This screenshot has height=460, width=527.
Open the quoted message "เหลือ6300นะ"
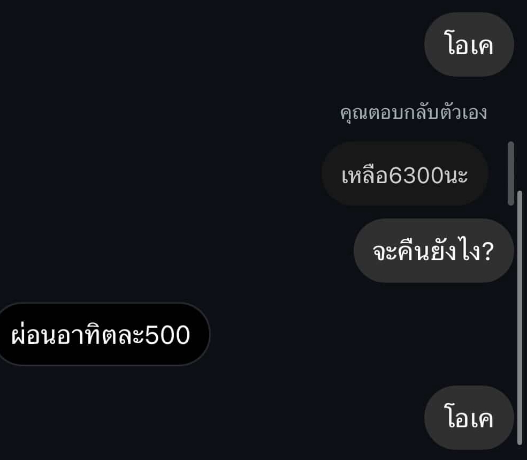pyautogui.click(x=404, y=174)
